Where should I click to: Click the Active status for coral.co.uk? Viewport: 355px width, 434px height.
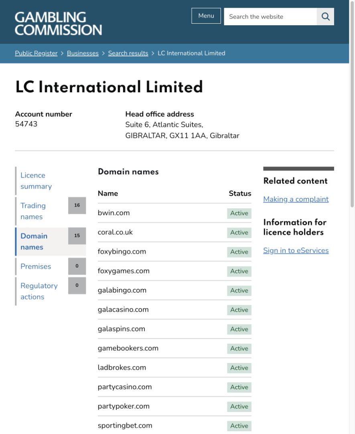239,233
